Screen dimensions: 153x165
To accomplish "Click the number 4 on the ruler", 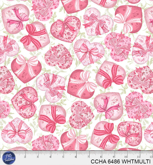I will click(x=50, y=157).
